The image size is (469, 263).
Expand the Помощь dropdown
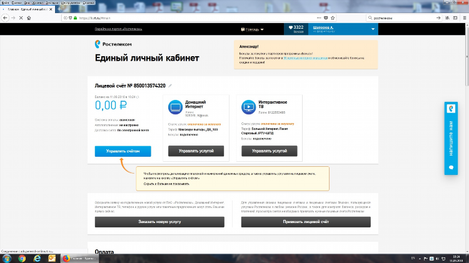(x=253, y=29)
